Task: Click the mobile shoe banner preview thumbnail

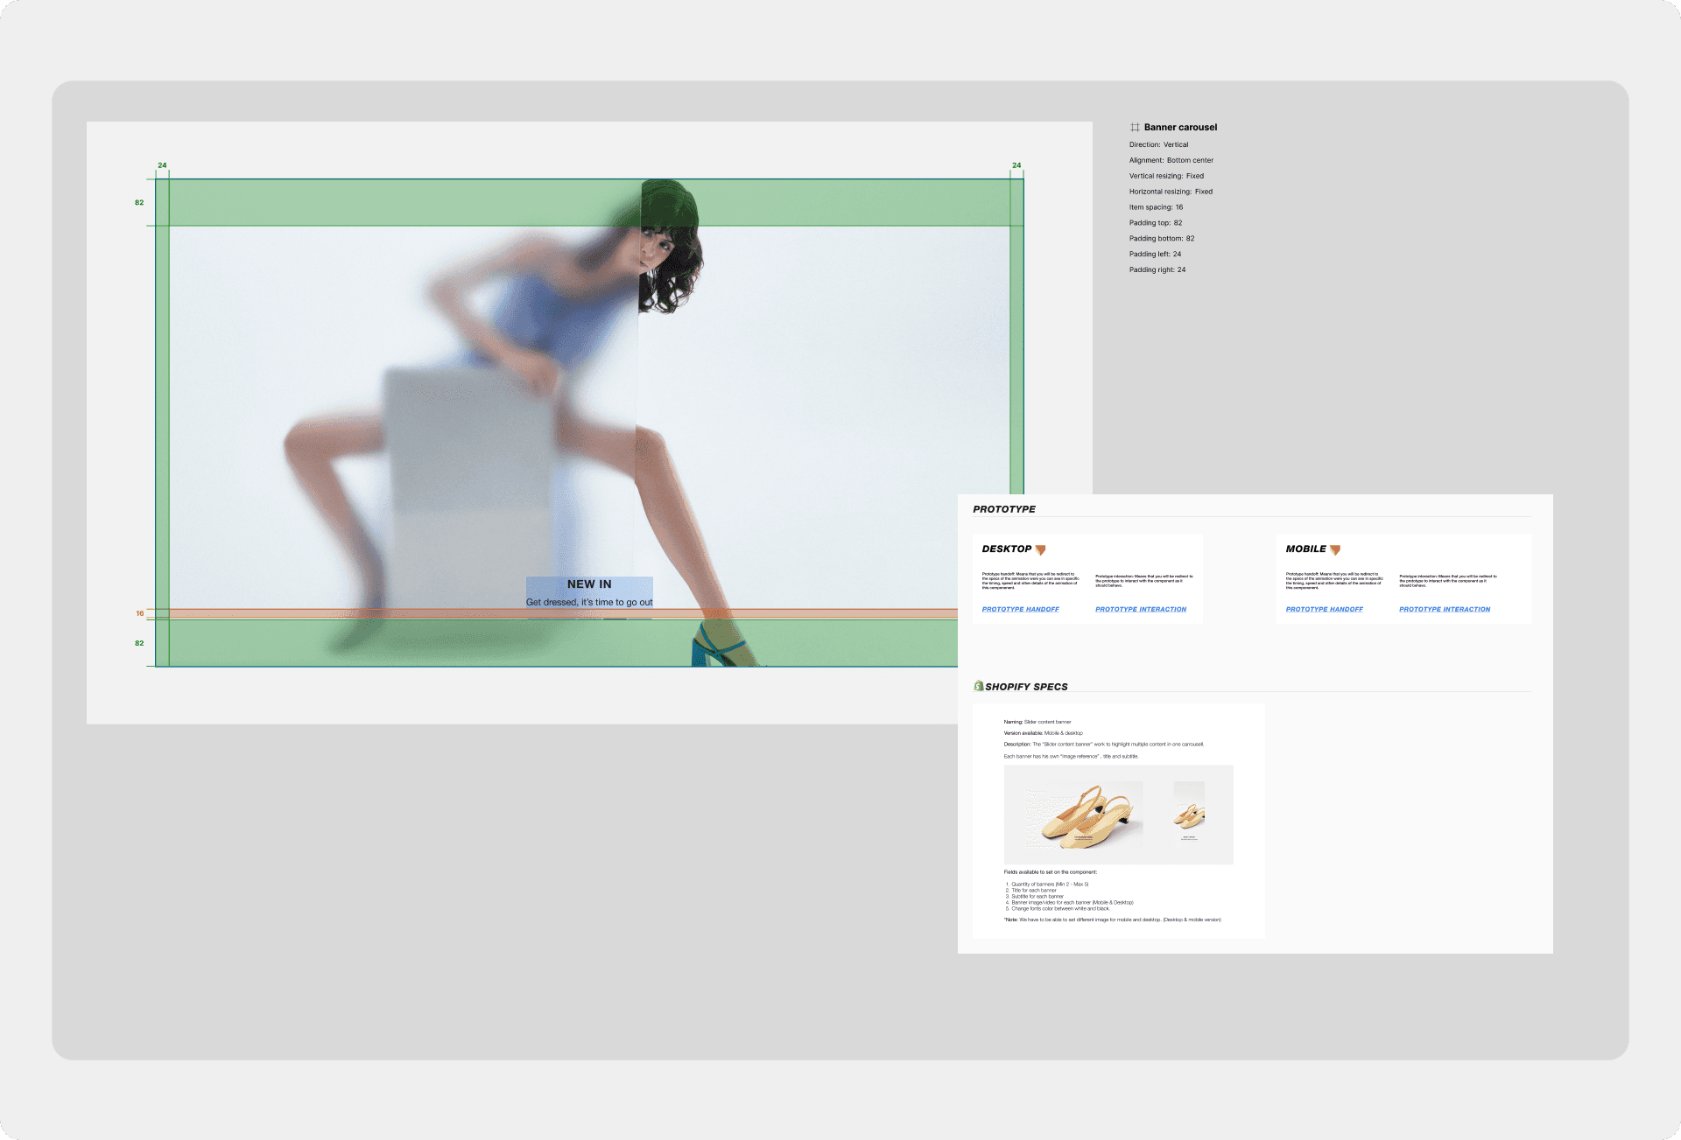Action: (x=1189, y=813)
